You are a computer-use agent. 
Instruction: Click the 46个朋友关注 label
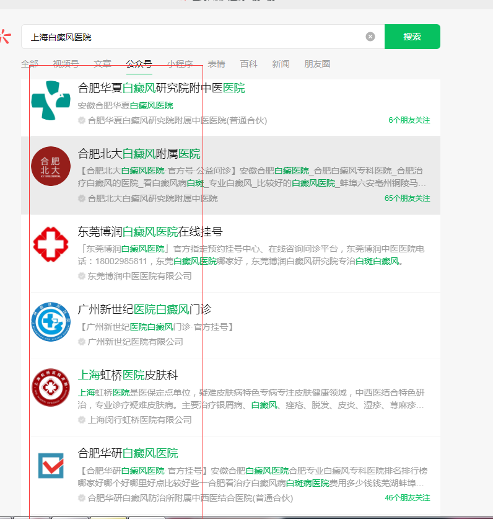pyautogui.click(x=408, y=498)
